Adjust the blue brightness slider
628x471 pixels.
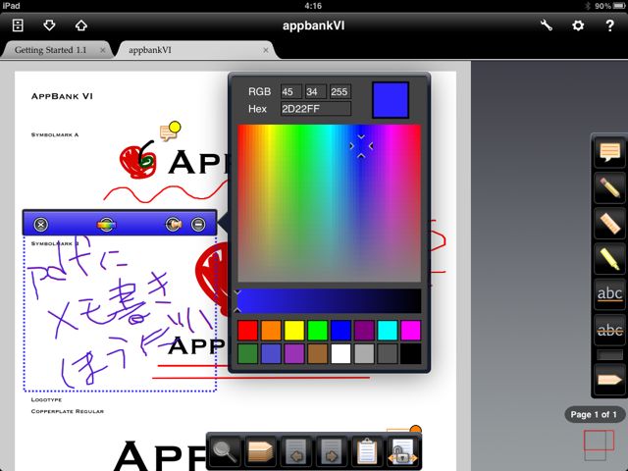pos(330,301)
